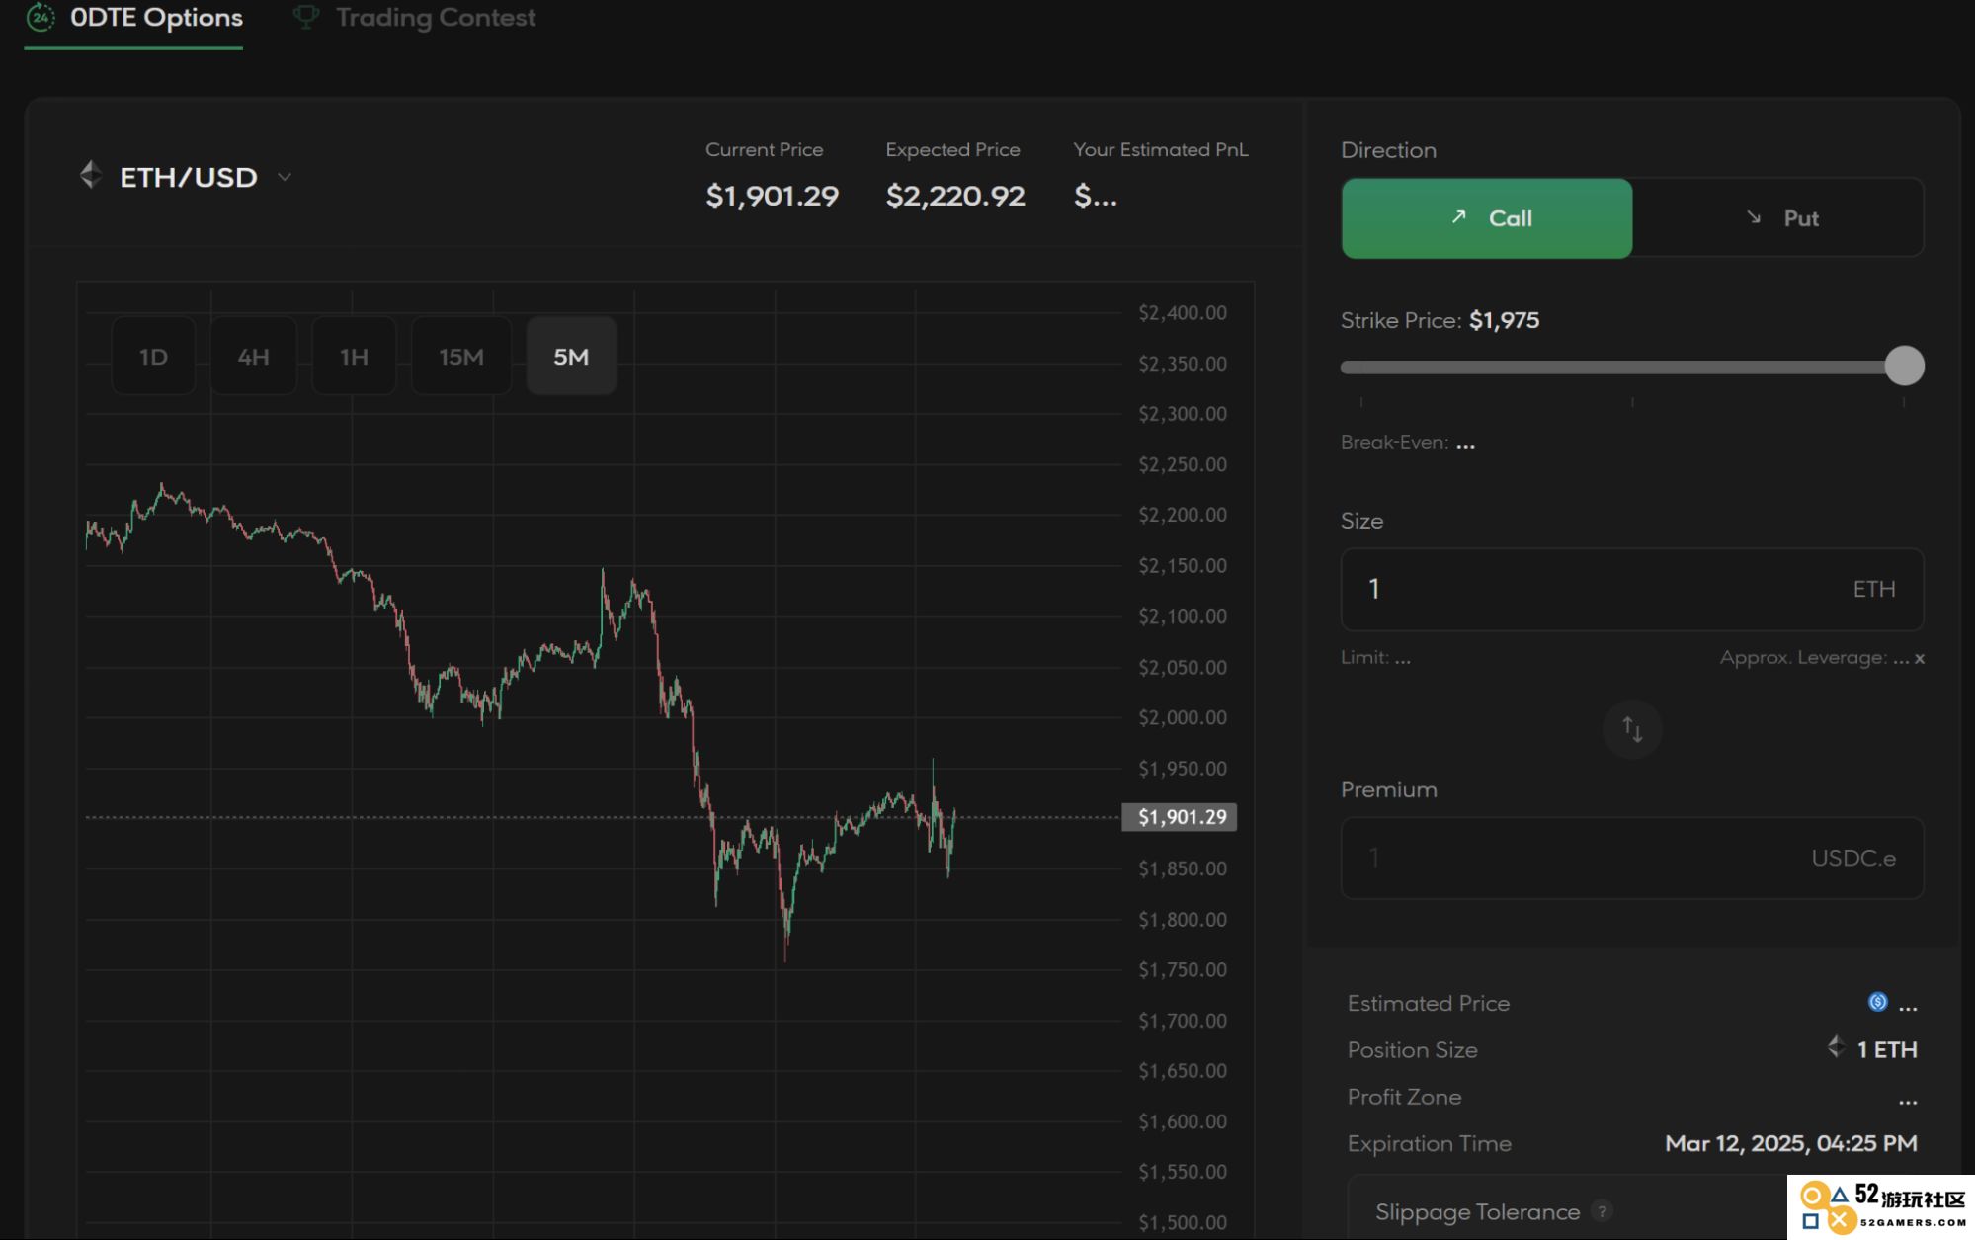The height and width of the screenshot is (1240, 1975).
Task: Click the Approx. Leverage text
Action: pos(1822,658)
